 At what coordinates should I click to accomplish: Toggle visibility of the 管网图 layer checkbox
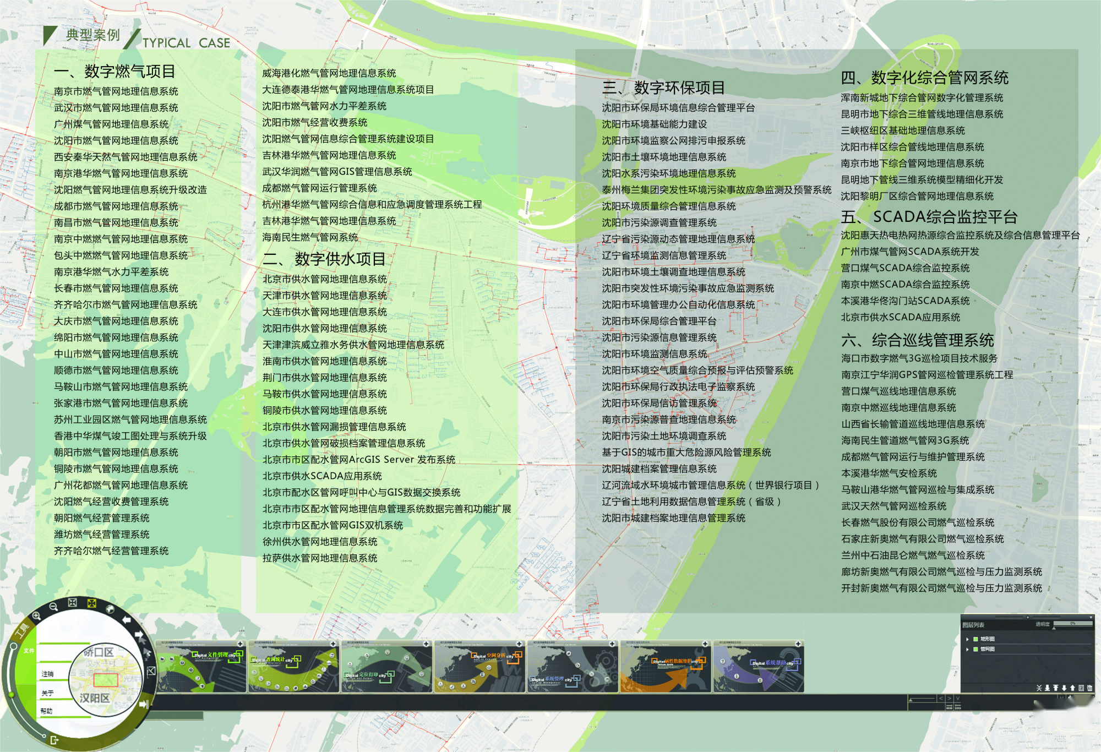point(975,649)
